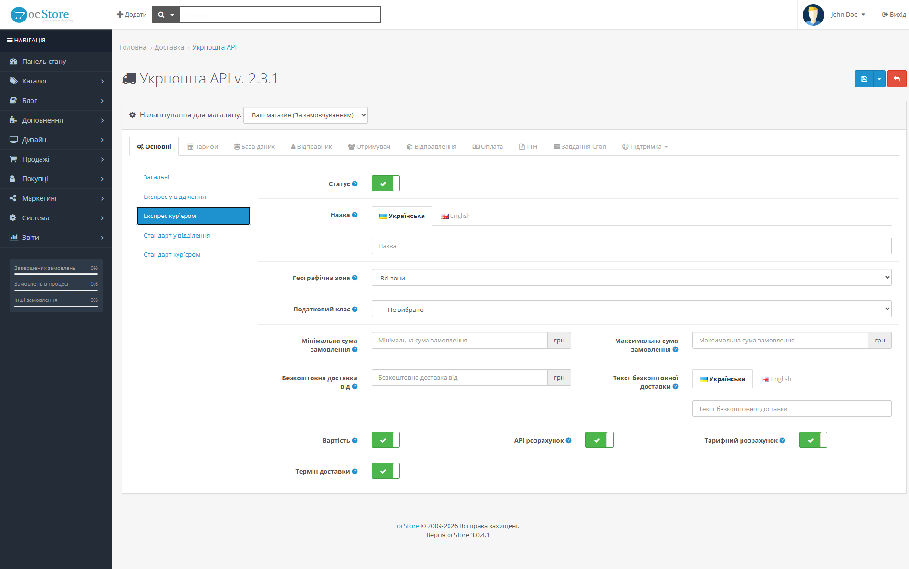Image resolution: width=909 pixels, height=569 pixels.
Task: Click the Географічна зона help icon
Action: pos(355,278)
